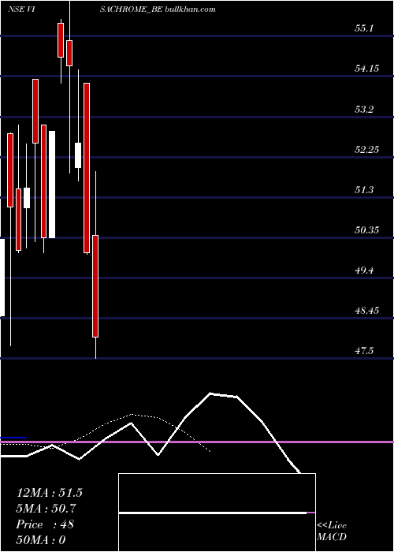This screenshot has width=394, height=552.
Task: Click the 55.1 price level label
Action: click(x=364, y=28)
